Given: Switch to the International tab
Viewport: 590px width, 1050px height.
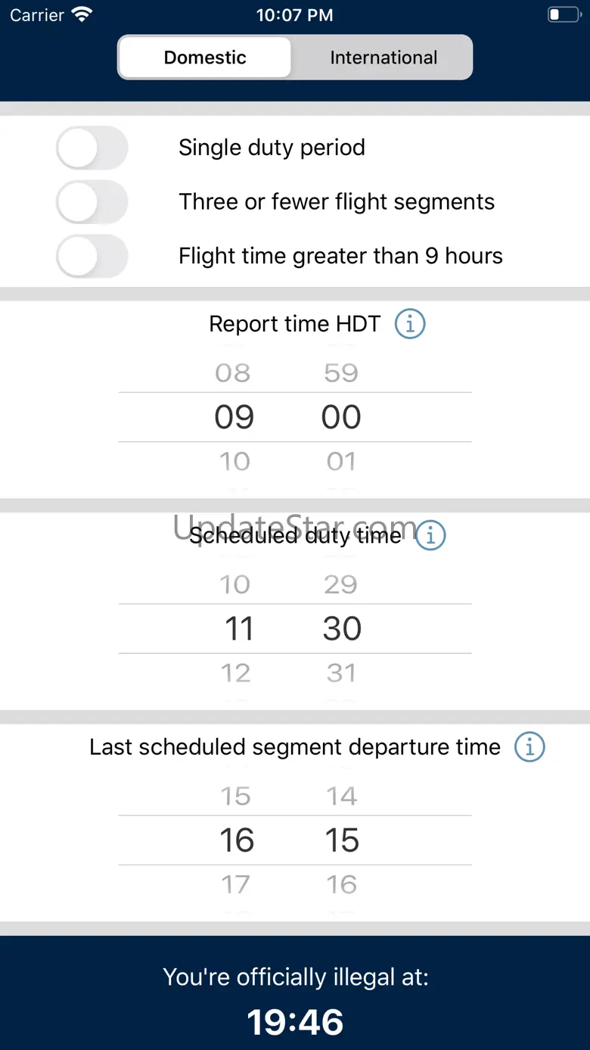Looking at the screenshot, I should [383, 58].
